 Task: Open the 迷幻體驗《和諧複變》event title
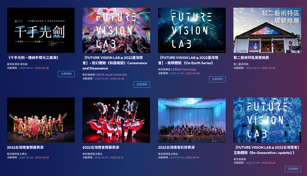click(115, 63)
